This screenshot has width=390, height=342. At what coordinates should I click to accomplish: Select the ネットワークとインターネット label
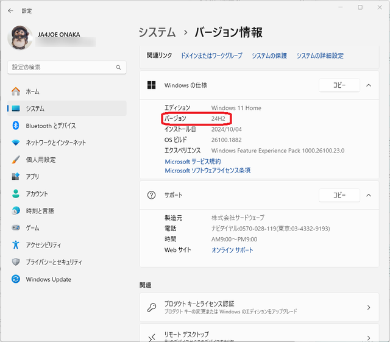(x=56, y=143)
